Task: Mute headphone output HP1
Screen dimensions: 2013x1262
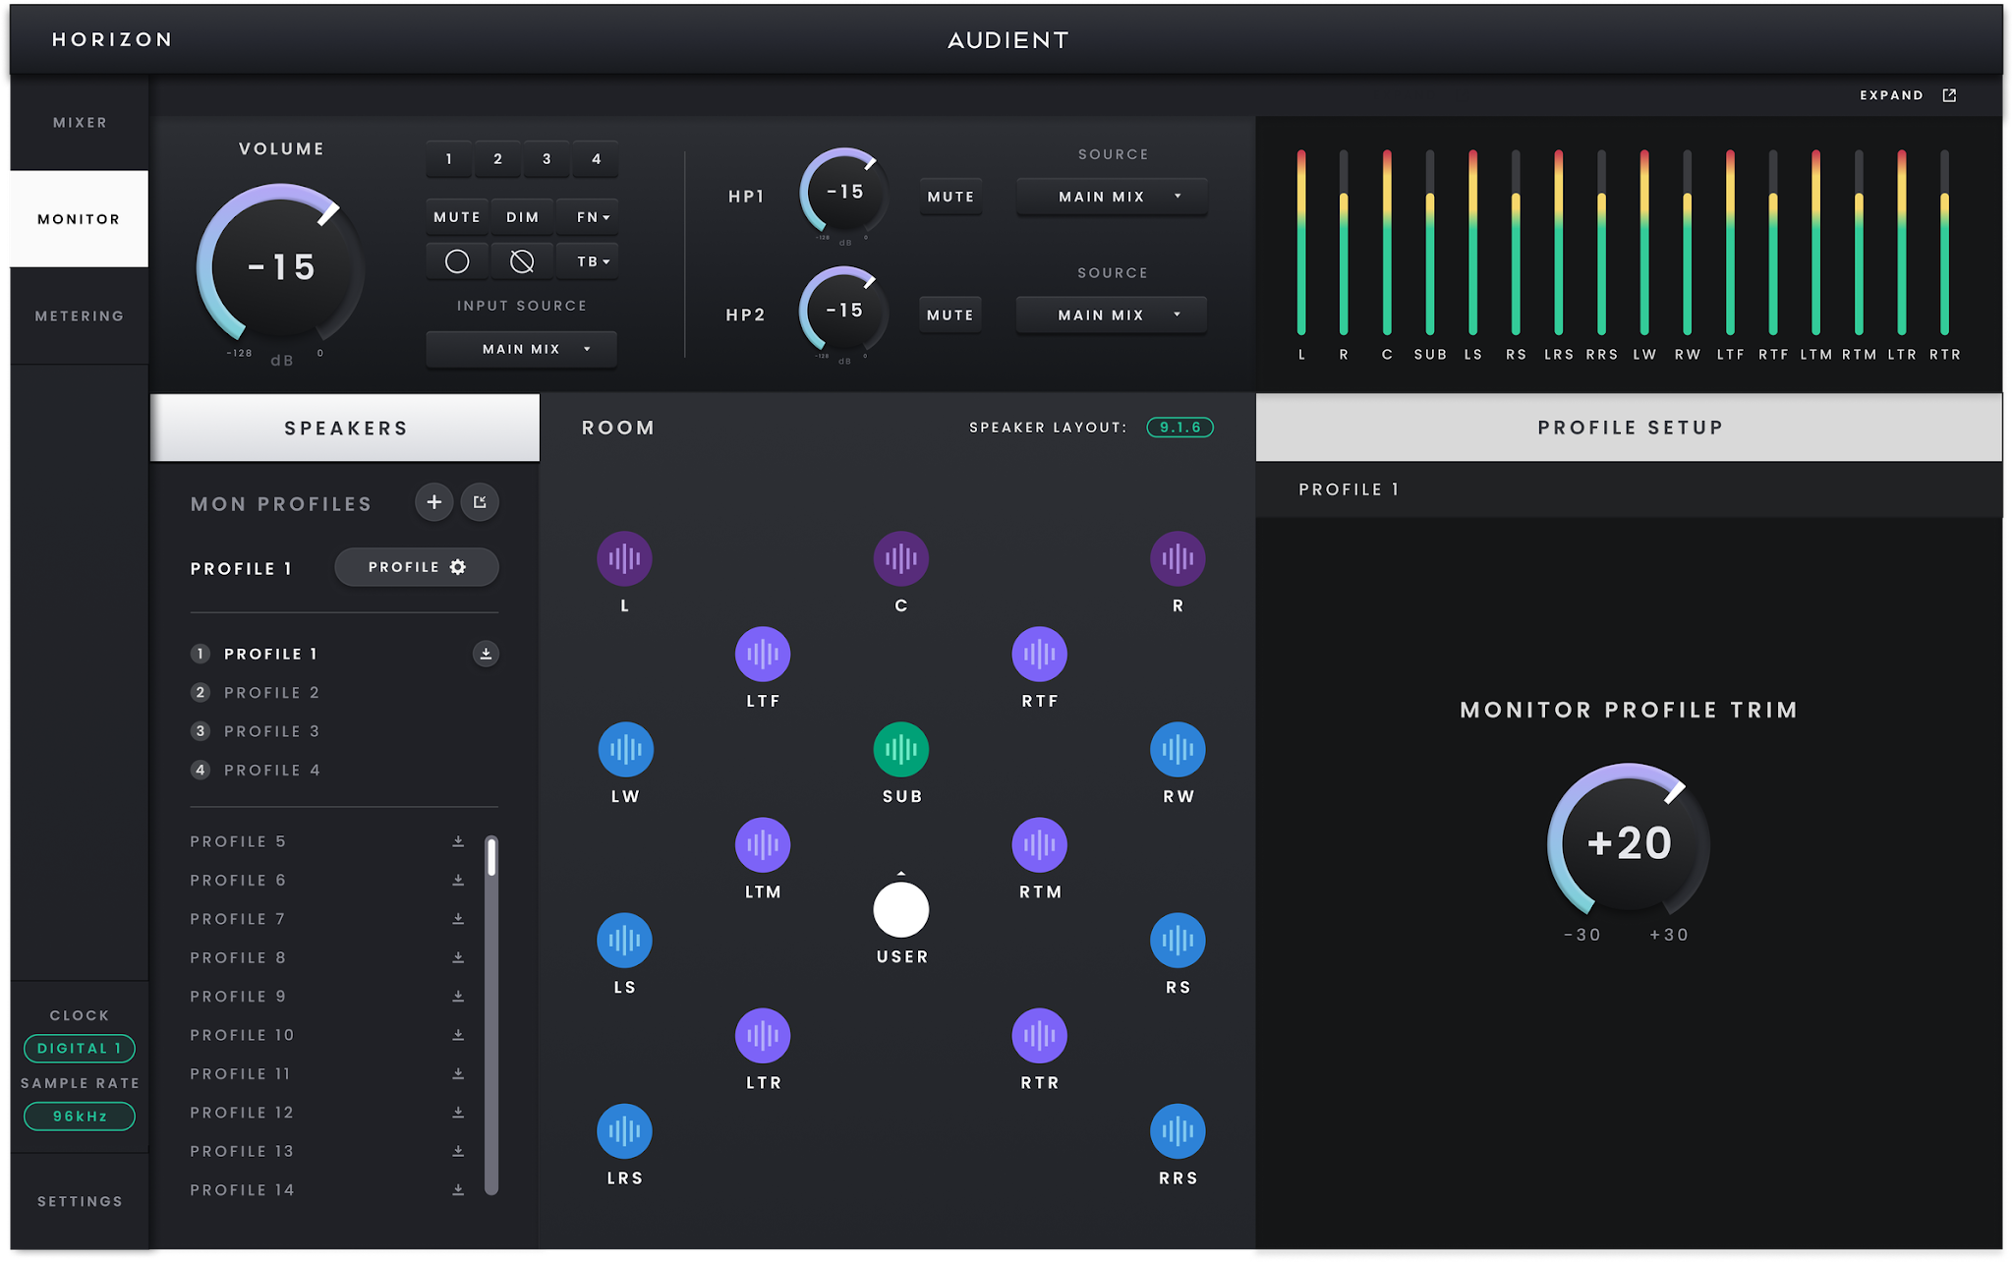Action: point(950,197)
